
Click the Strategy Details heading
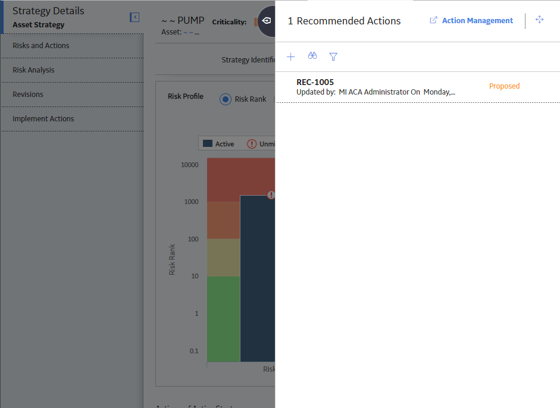(x=48, y=11)
